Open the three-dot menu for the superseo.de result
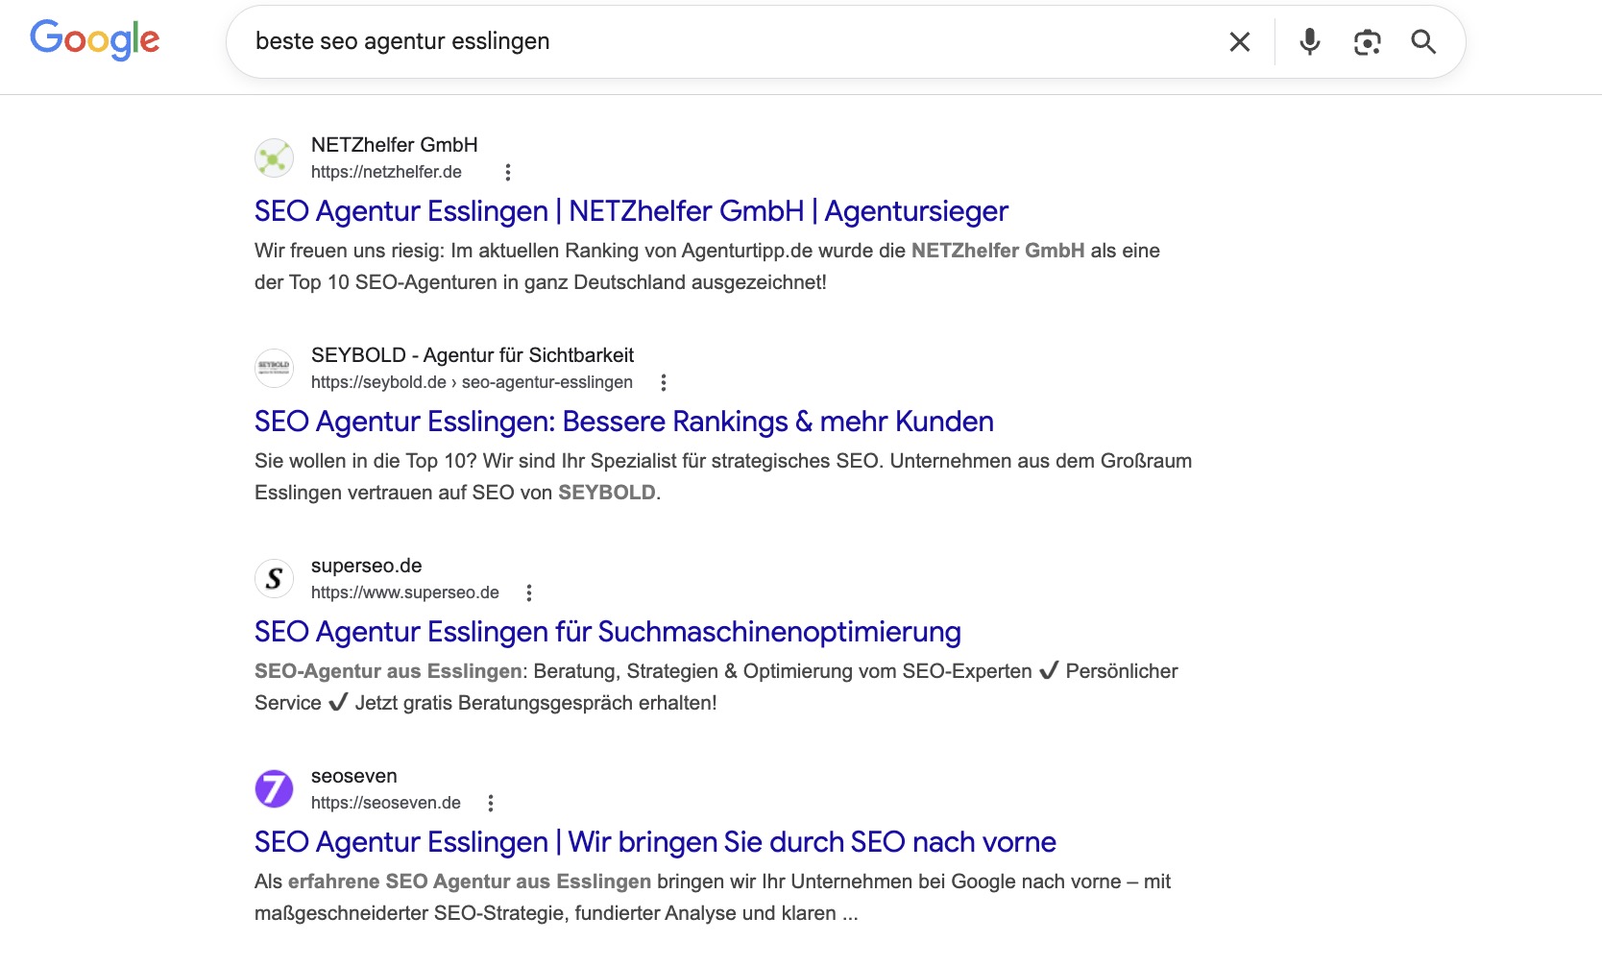This screenshot has height=966, width=1602. (529, 592)
